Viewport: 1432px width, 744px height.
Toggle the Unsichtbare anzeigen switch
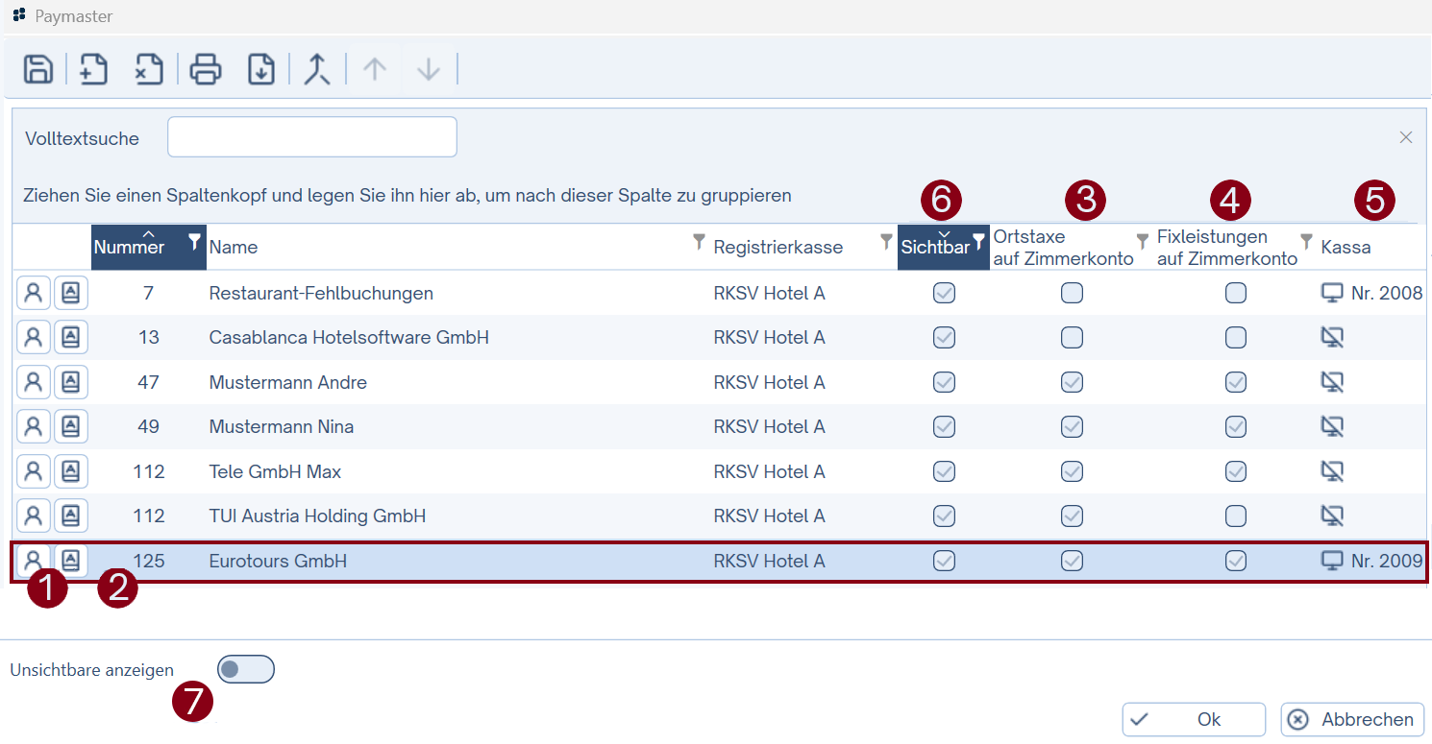pos(246,669)
